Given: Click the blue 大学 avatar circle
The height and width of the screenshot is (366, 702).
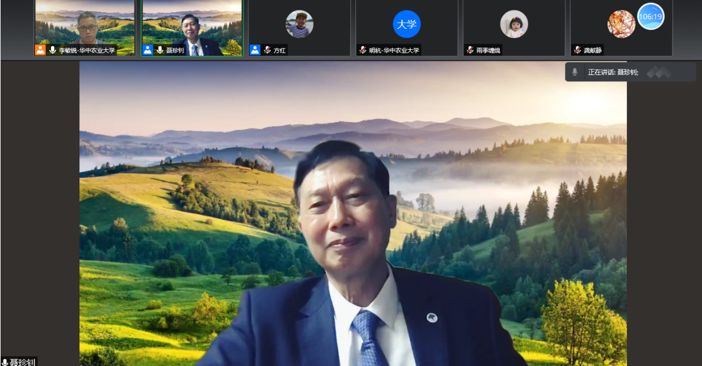Looking at the screenshot, I should pos(406,24).
